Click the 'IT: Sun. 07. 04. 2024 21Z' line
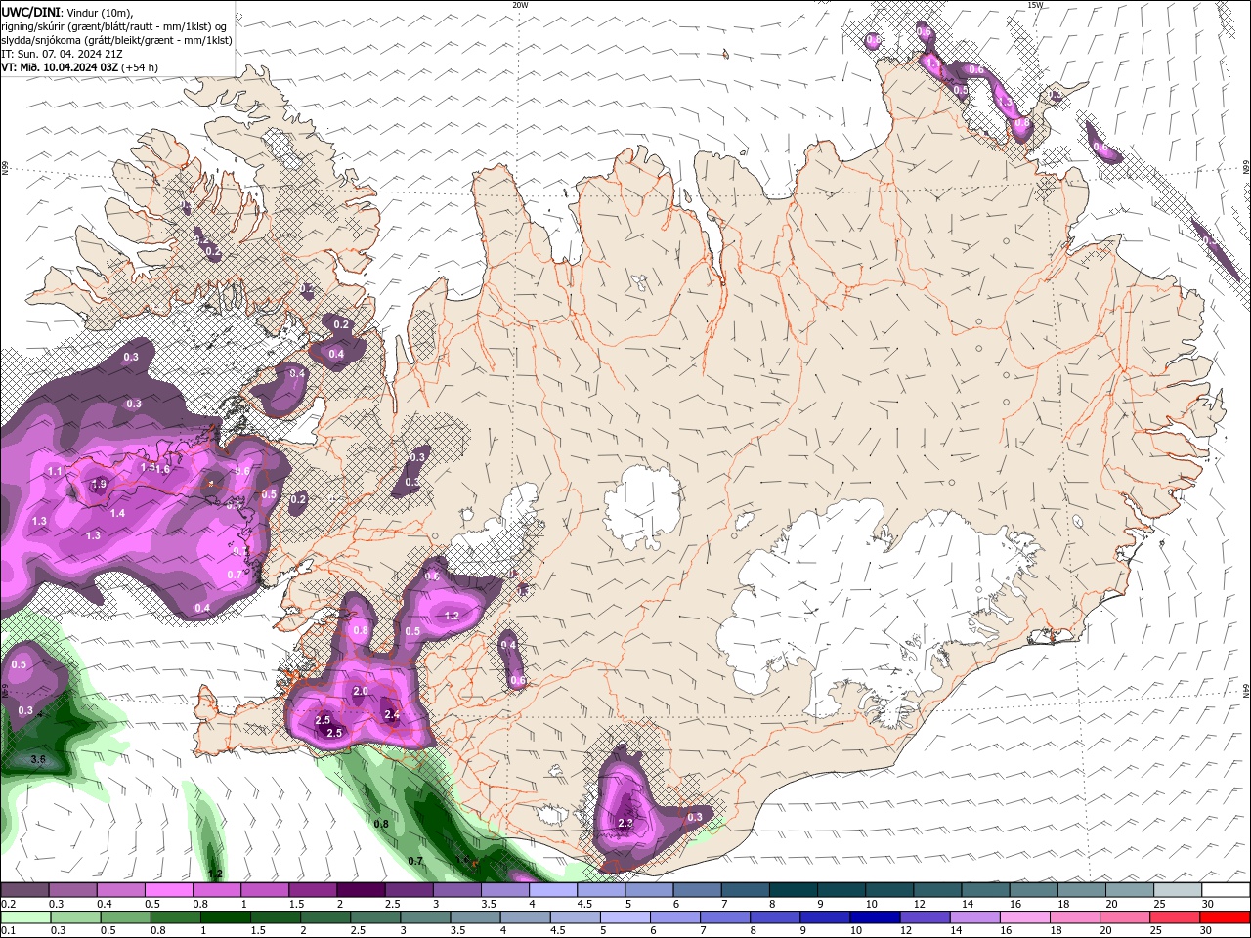This screenshot has height=938, width=1251. click(62, 54)
